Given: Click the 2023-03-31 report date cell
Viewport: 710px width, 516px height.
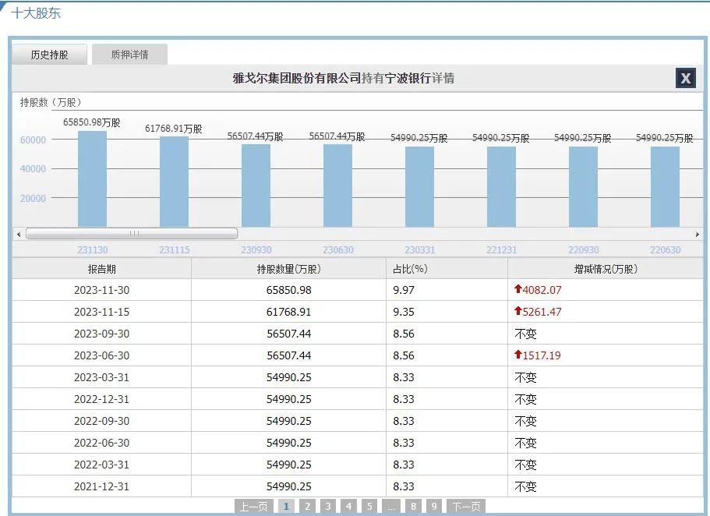Looking at the screenshot, I should click(102, 377).
